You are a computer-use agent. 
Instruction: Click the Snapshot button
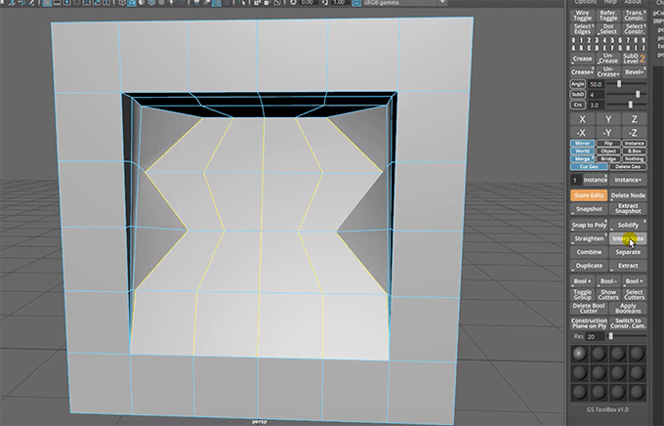pos(589,208)
